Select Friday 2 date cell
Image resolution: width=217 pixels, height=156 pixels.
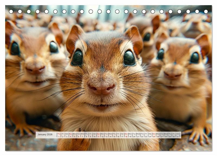[x=63, y=135]
